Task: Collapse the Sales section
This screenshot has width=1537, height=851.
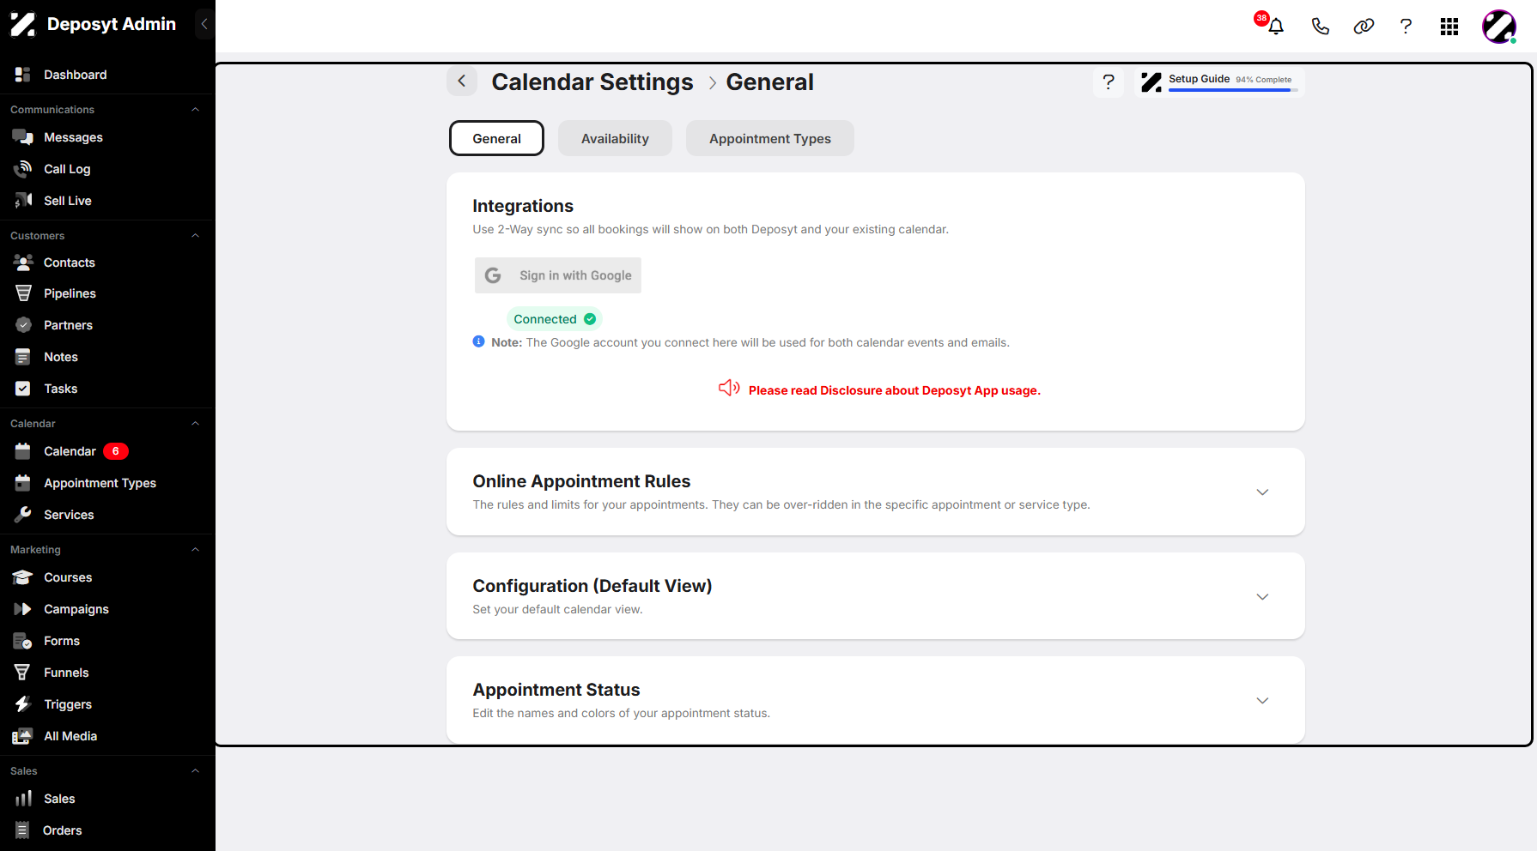Action: point(196,771)
